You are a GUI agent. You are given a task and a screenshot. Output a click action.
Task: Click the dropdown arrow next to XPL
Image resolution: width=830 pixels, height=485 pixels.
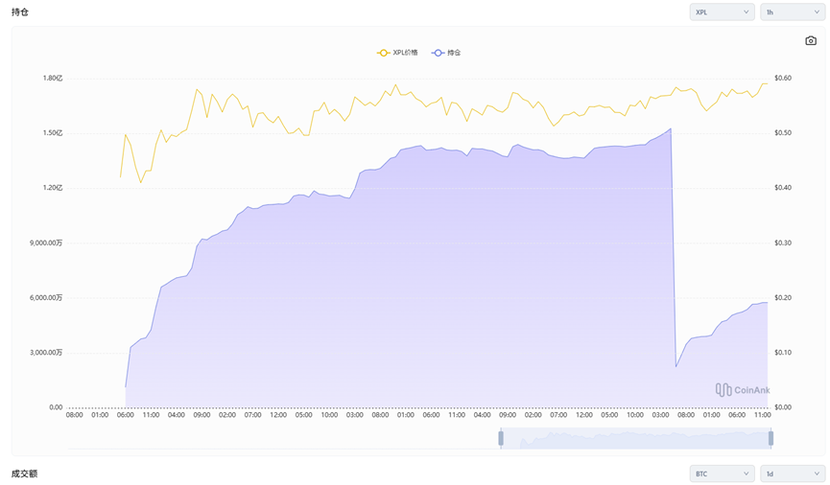746,12
